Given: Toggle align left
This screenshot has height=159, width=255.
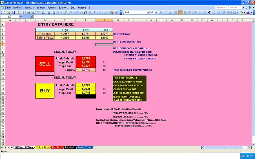Looking at the screenshot, I should (176, 13).
